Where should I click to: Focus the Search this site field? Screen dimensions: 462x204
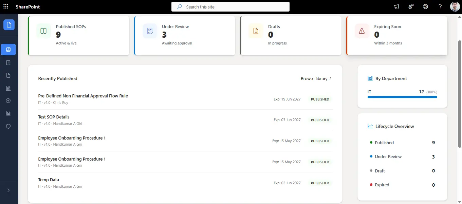click(230, 7)
